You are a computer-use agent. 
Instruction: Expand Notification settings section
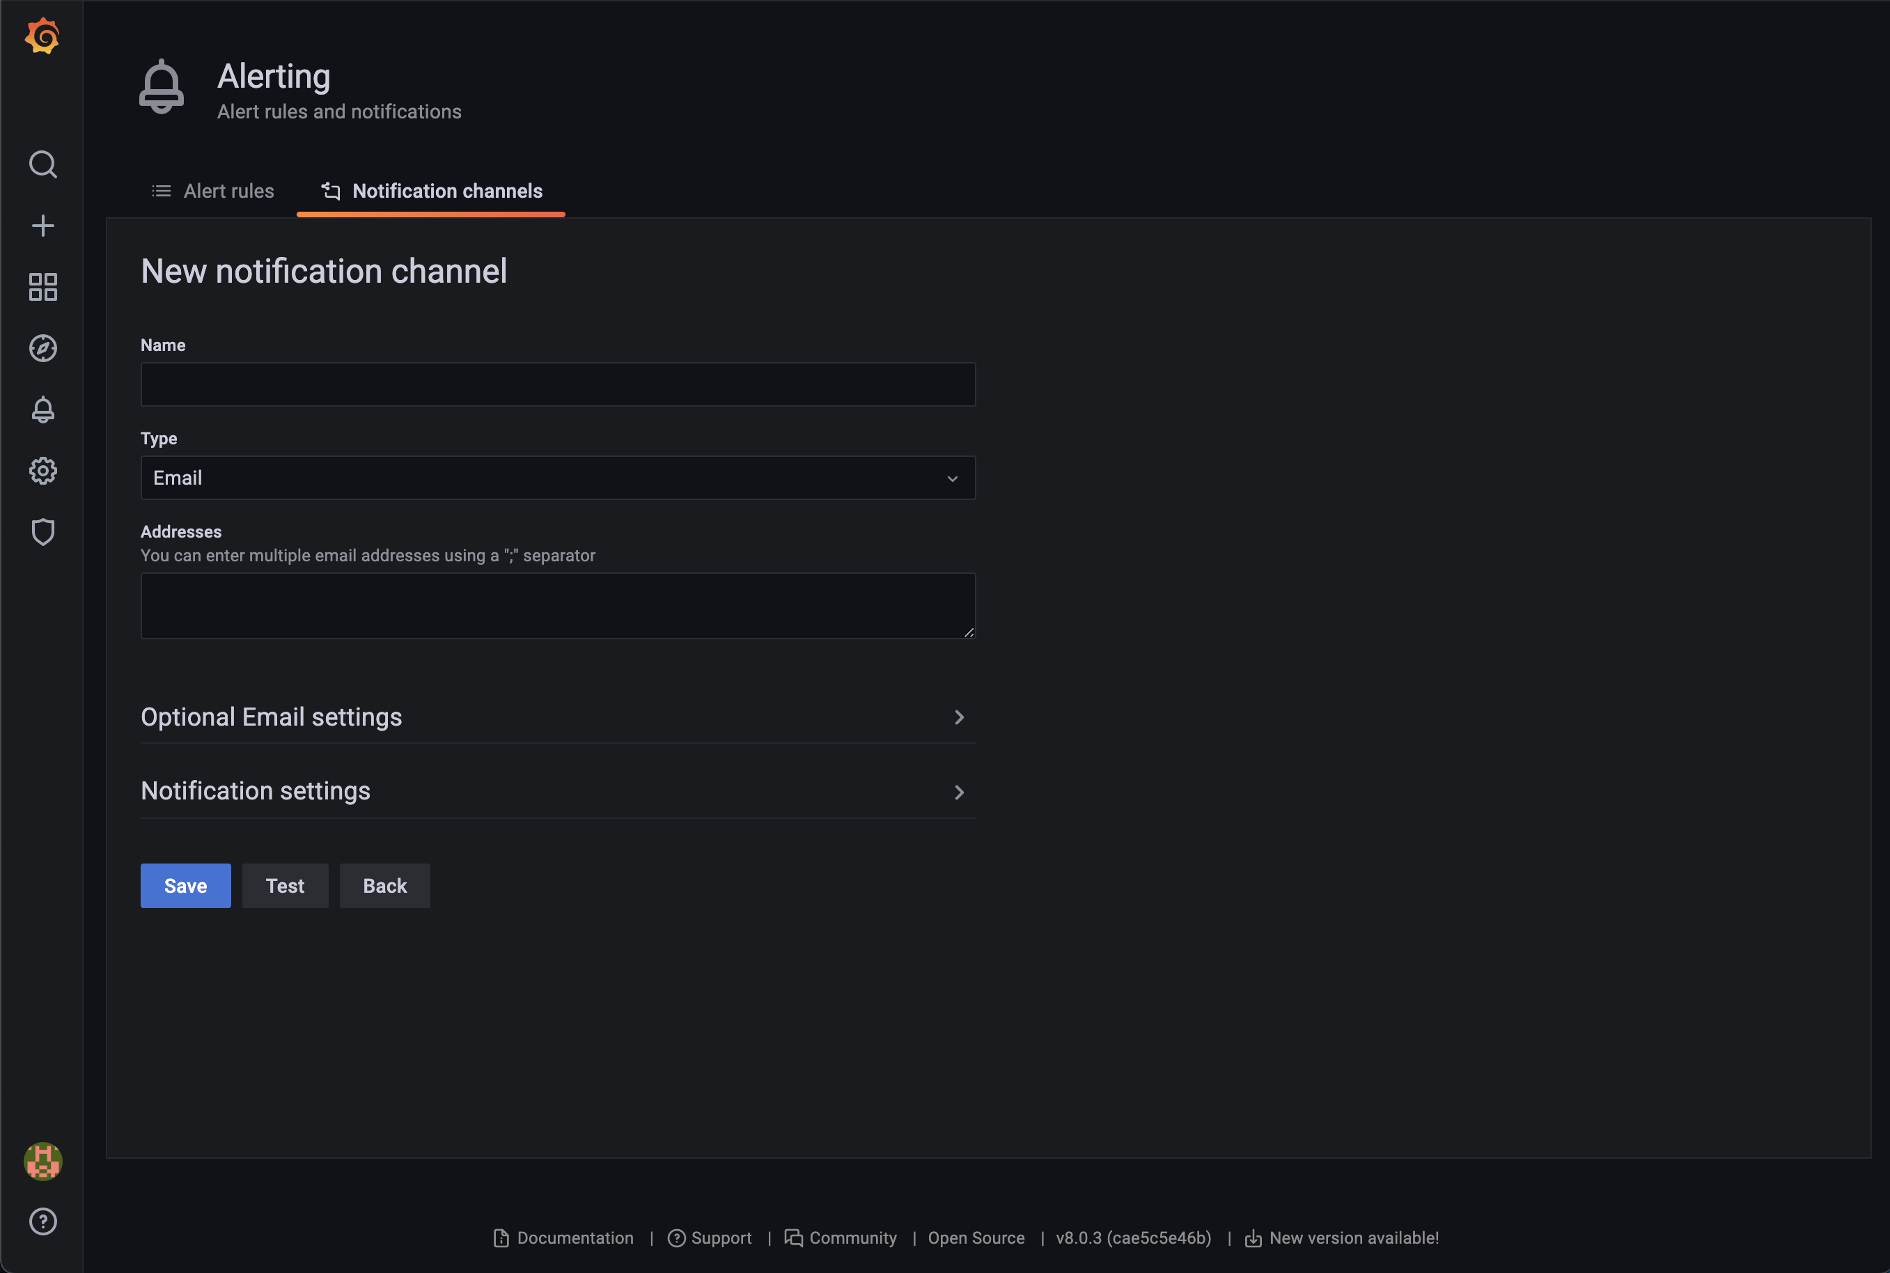(558, 792)
